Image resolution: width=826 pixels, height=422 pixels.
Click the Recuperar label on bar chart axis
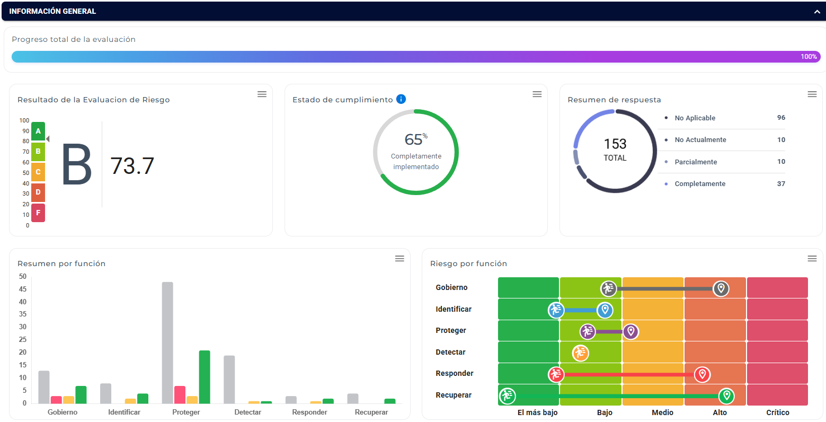(x=371, y=412)
